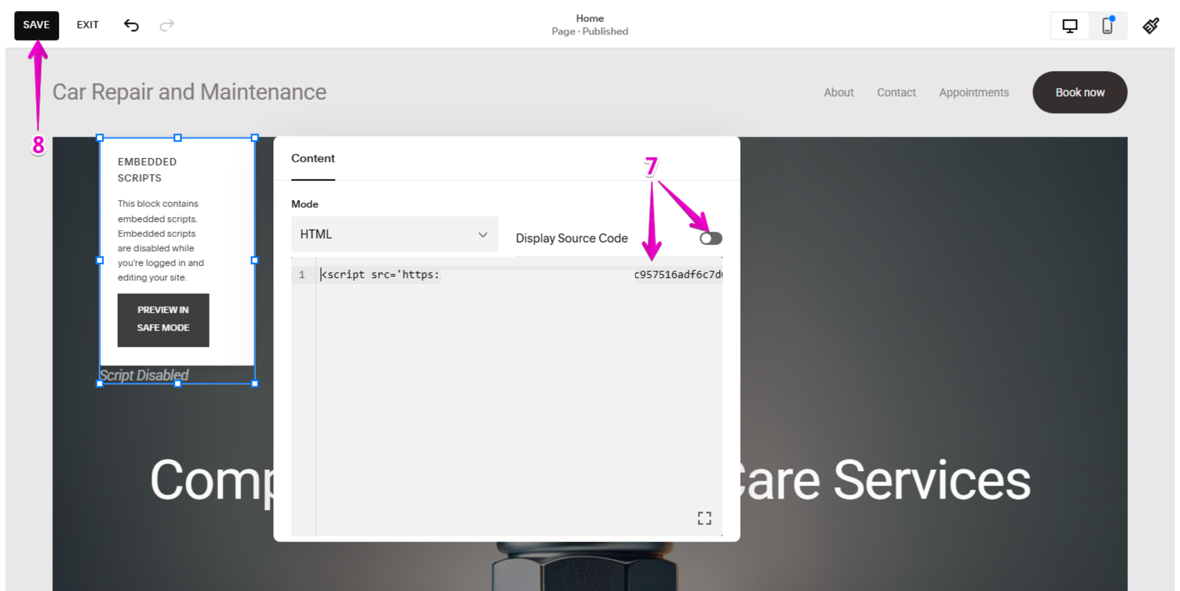Click the EXIT button

click(87, 25)
